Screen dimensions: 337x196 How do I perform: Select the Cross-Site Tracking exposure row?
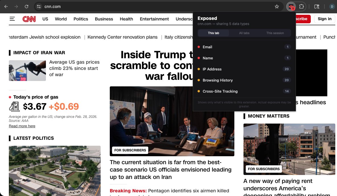[x=244, y=91]
